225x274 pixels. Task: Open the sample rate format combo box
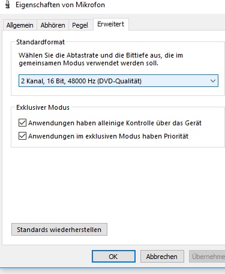118,81
